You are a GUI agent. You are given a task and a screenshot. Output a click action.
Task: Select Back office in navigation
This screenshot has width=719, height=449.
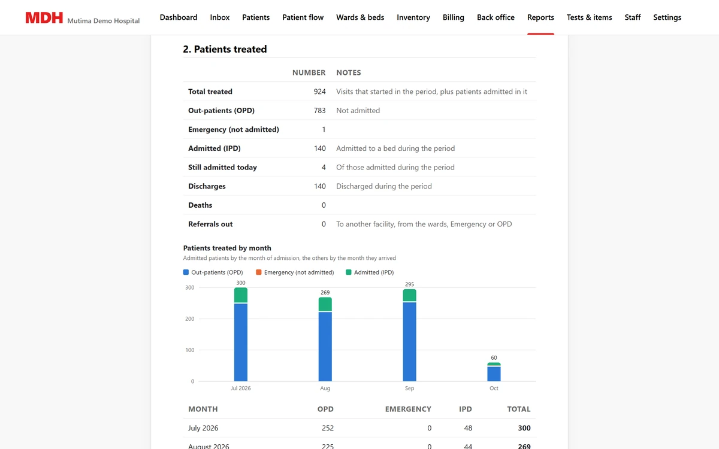(x=496, y=17)
